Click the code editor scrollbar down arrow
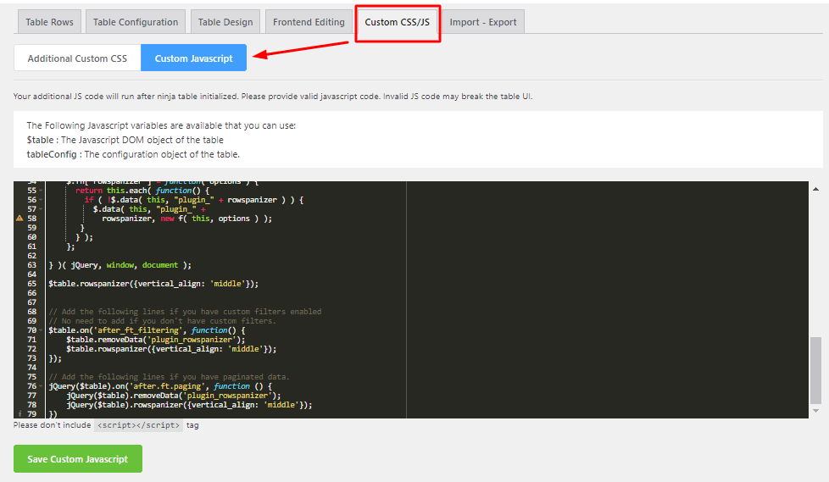829x482 pixels. click(815, 412)
